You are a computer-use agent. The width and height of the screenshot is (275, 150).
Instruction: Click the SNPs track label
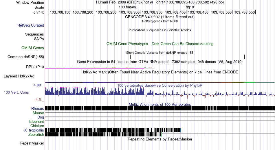click(x=39, y=39)
